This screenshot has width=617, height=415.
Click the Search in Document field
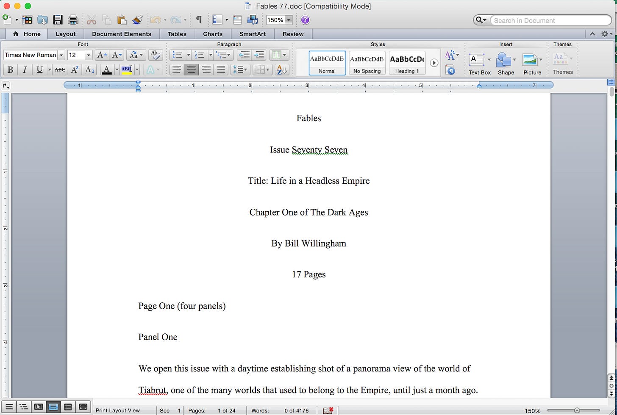(550, 20)
